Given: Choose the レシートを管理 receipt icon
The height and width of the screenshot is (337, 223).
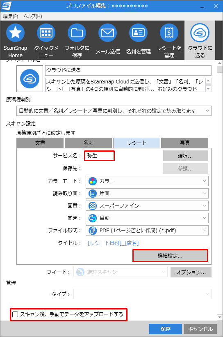Looking at the screenshot, I should (169, 33).
